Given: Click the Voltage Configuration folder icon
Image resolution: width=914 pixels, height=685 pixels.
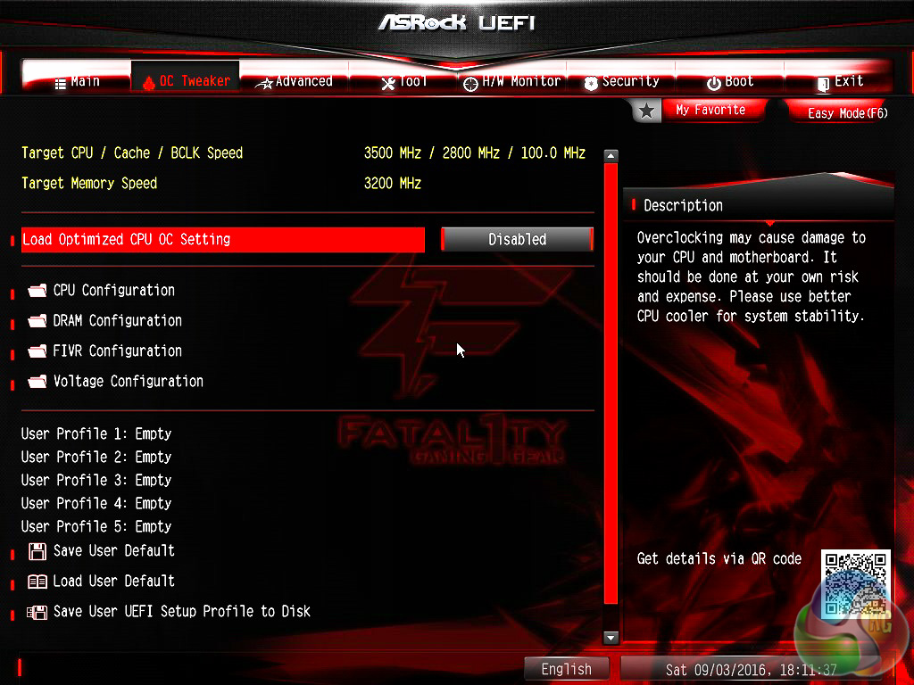Looking at the screenshot, I should (37, 381).
